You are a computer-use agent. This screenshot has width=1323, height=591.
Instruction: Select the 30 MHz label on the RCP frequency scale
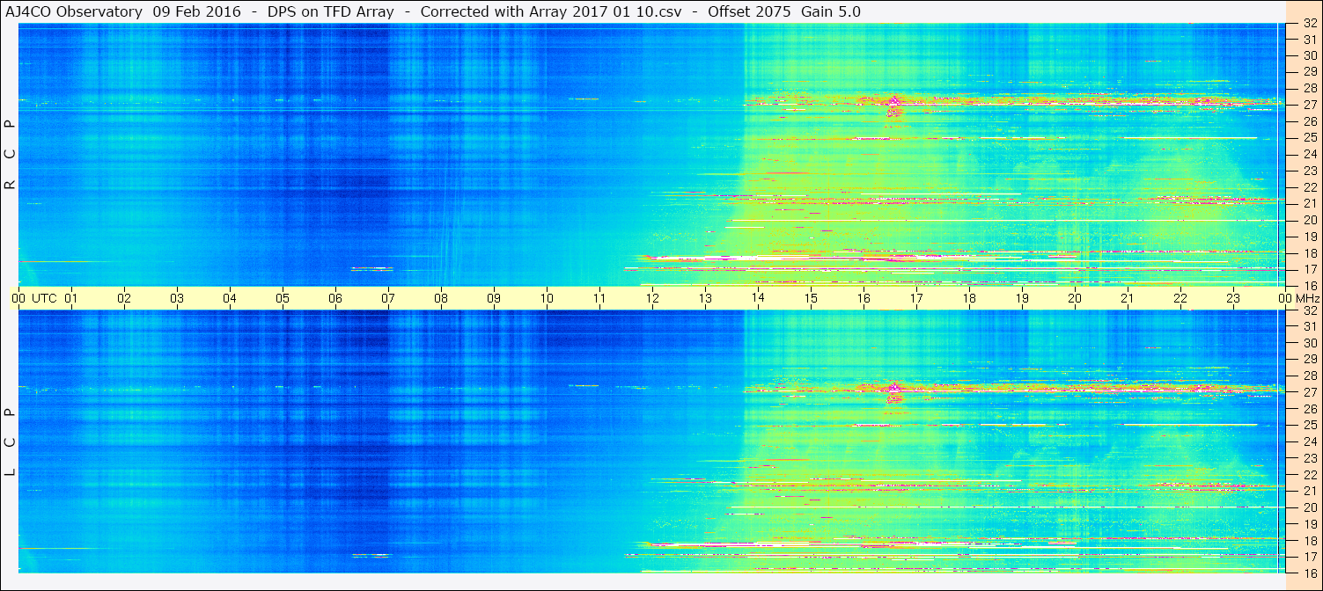pyautogui.click(x=1309, y=55)
